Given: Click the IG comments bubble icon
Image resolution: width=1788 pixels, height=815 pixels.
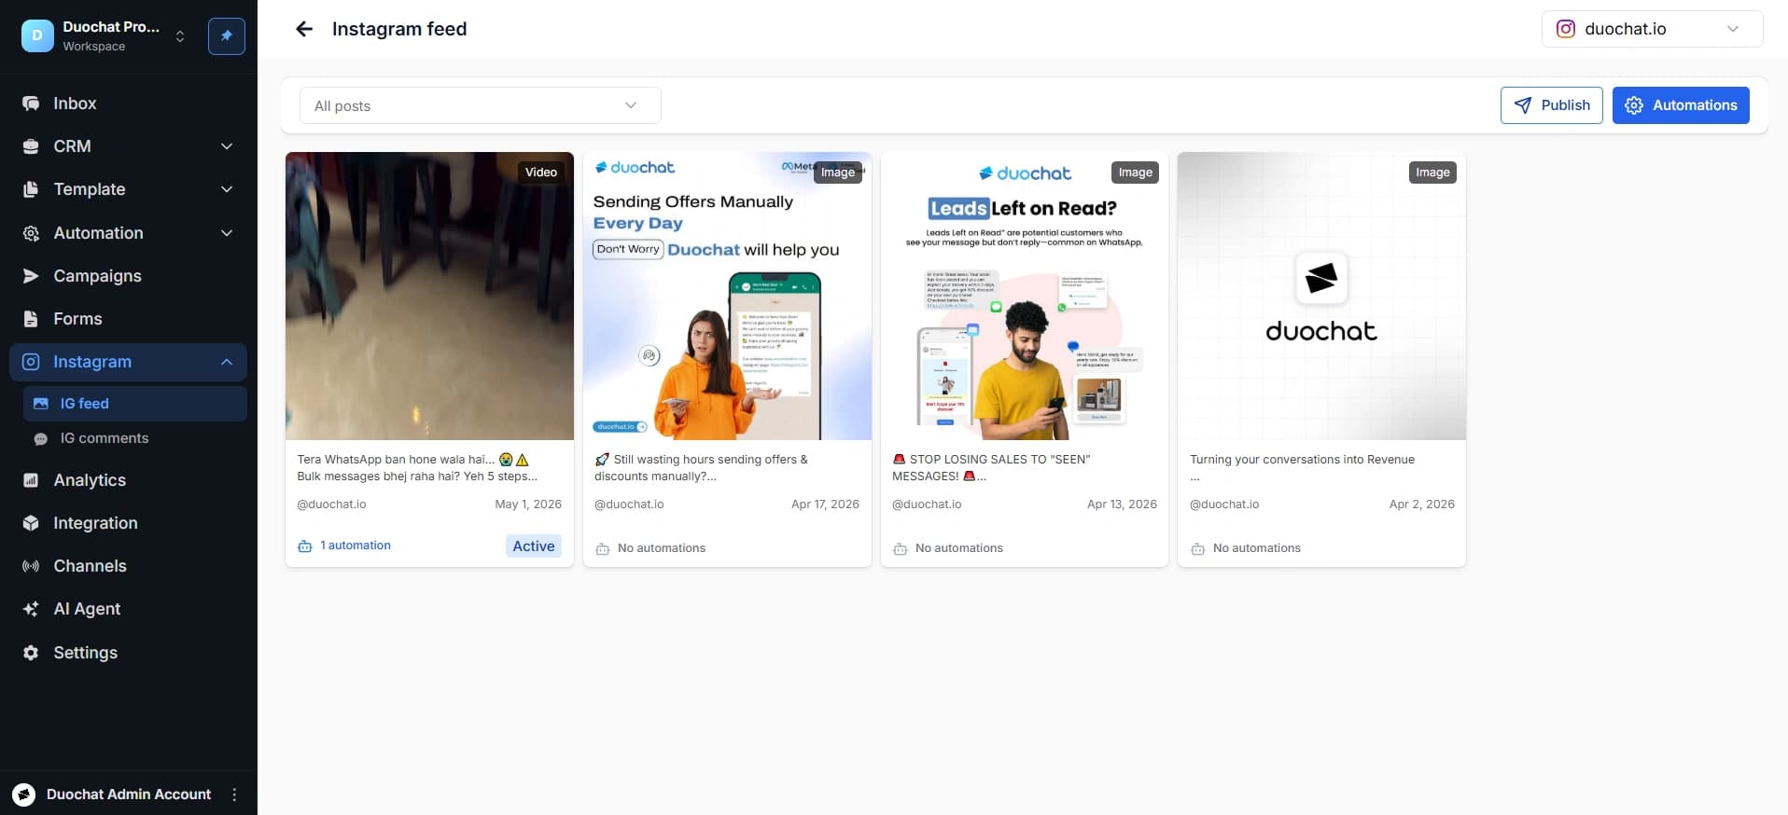Looking at the screenshot, I should coord(41,438).
